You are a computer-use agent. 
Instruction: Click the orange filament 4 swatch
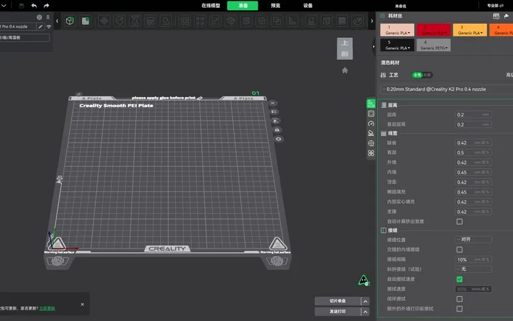501,30
